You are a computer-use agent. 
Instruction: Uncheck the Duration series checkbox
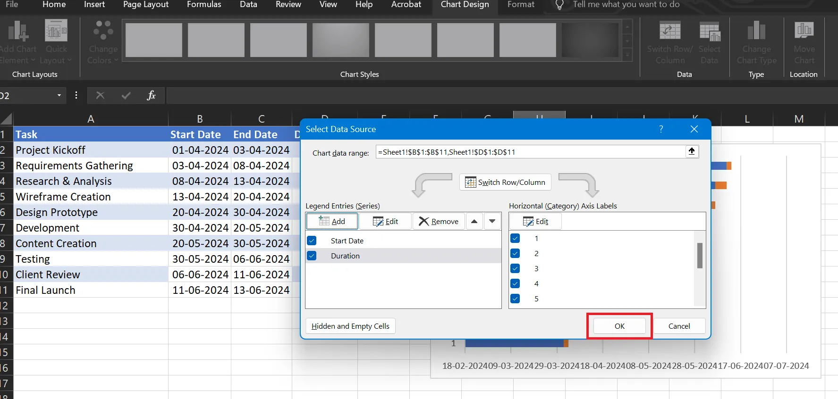coord(312,256)
